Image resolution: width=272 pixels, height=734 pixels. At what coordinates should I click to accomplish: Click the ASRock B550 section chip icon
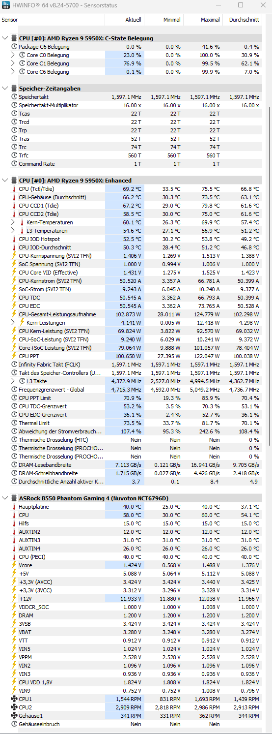click(14, 498)
